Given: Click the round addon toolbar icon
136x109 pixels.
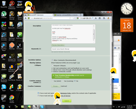Looking at the screenshot, I should point(104,18).
